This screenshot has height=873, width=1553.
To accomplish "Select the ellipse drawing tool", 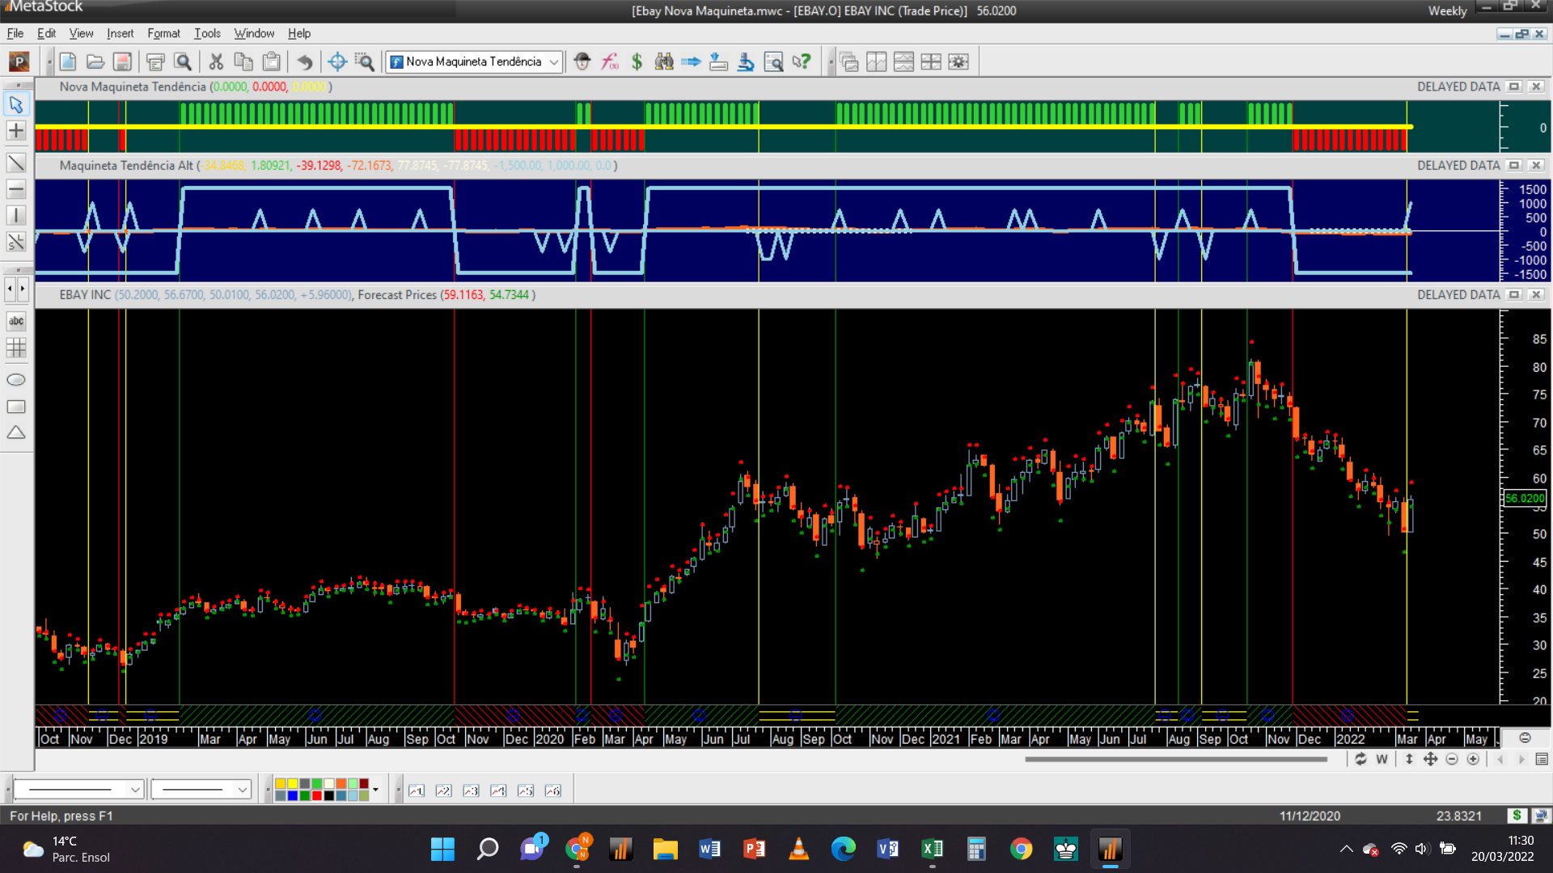I will point(16,380).
